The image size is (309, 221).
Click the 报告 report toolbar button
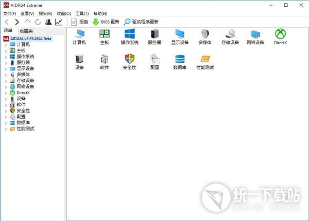(79, 22)
